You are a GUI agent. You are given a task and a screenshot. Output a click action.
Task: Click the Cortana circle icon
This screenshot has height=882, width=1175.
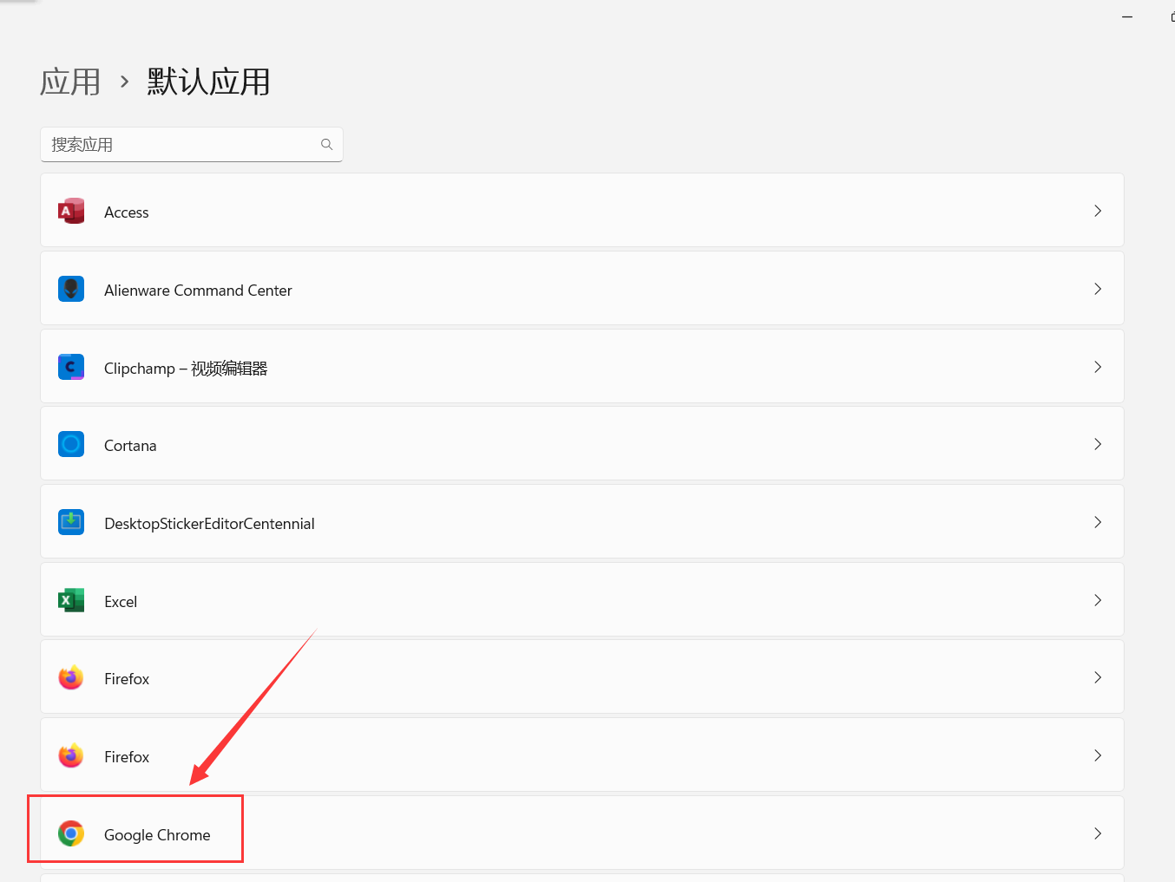(71, 444)
